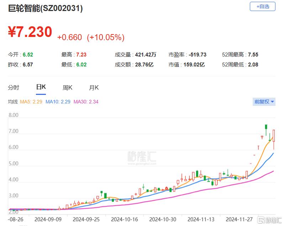Viewport: 284px width, 226px height.
Task: Click the 成交额 value 28.76亿
Action: 144,65
